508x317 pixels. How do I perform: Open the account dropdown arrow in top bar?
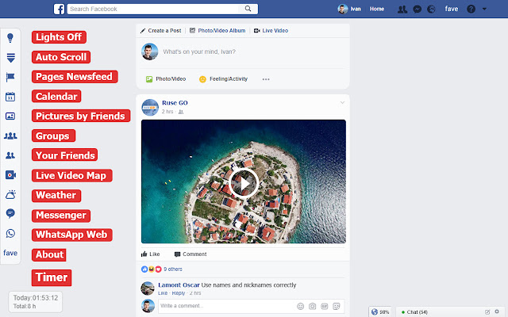point(484,9)
